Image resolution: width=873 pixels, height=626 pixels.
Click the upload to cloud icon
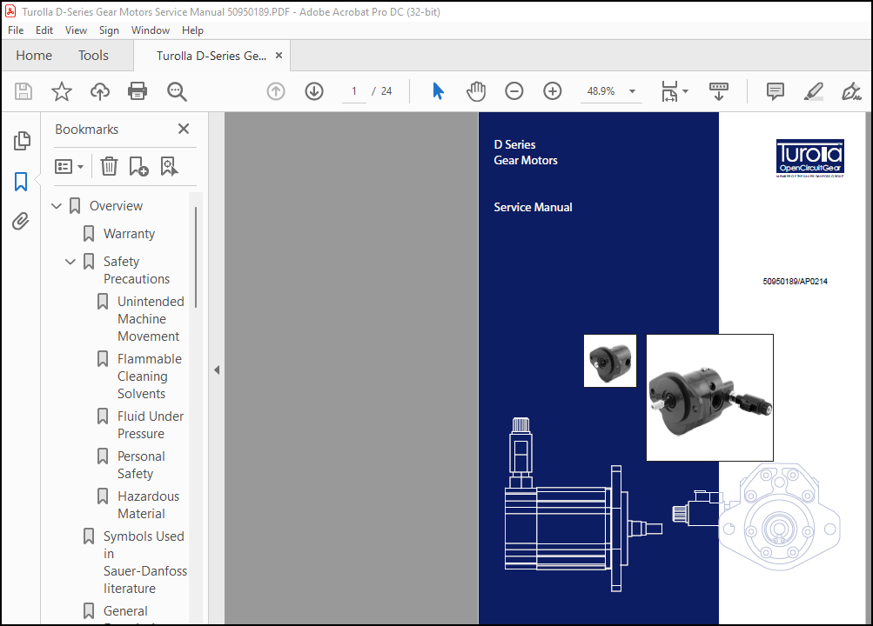pyautogui.click(x=100, y=91)
